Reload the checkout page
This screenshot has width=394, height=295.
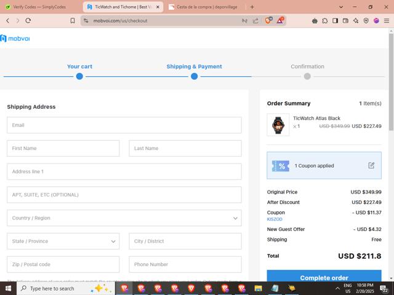tap(28, 21)
